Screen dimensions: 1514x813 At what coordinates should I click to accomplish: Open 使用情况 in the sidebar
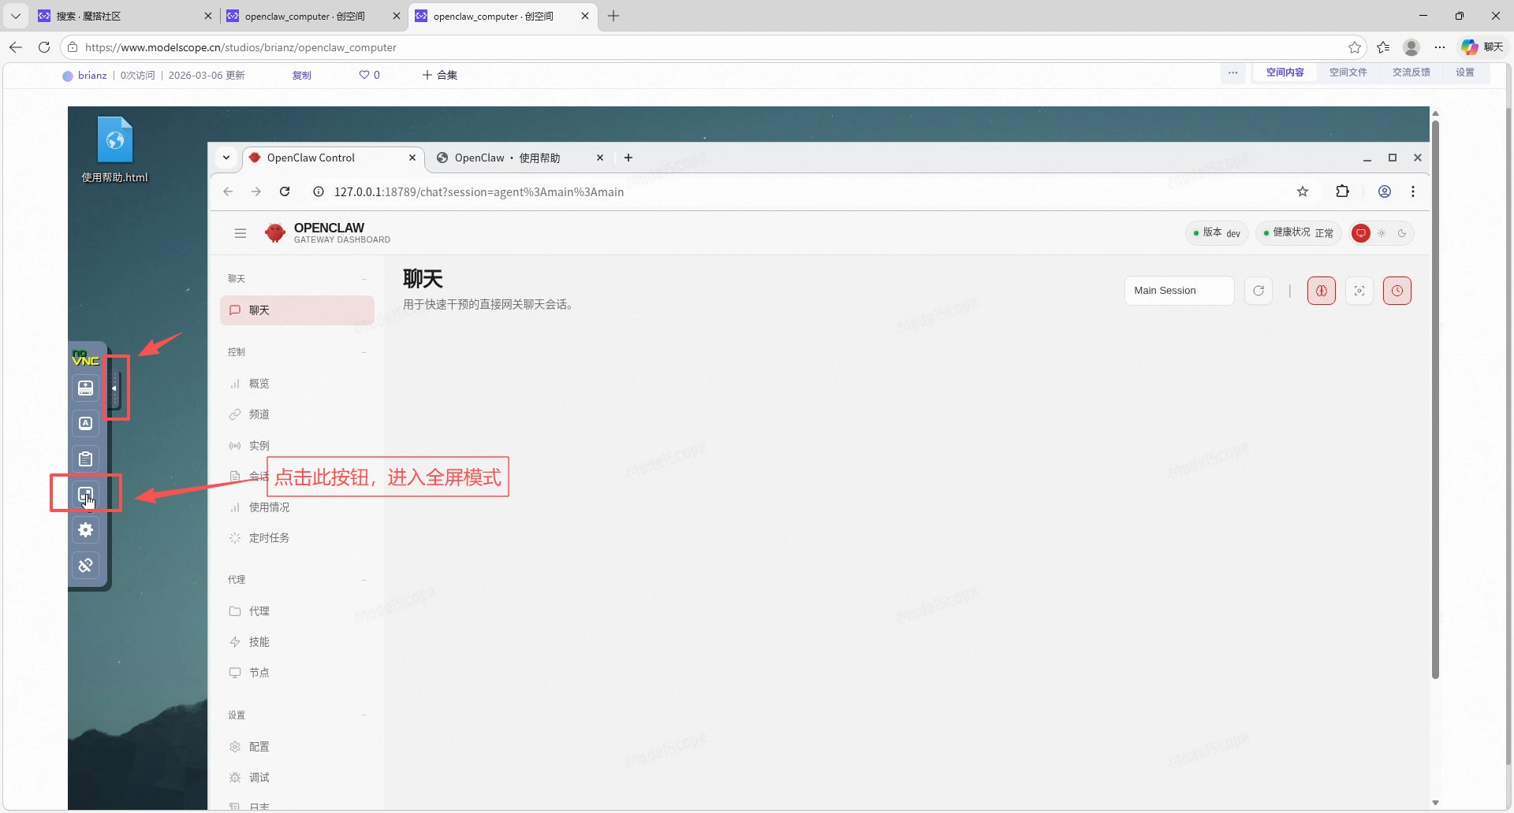297,507
